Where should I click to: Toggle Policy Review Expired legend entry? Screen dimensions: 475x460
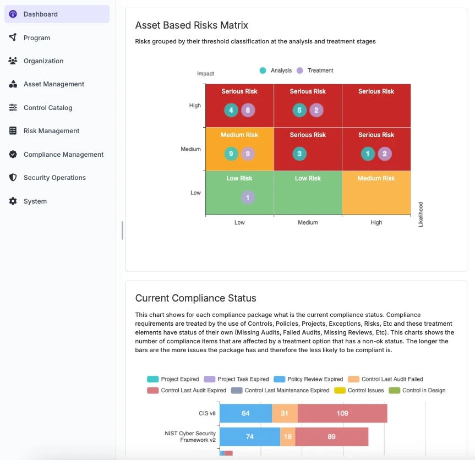click(x=308, y=379)
